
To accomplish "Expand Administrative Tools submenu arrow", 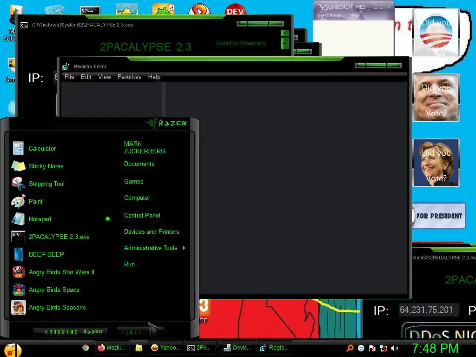I will click(x=184, y=248).
